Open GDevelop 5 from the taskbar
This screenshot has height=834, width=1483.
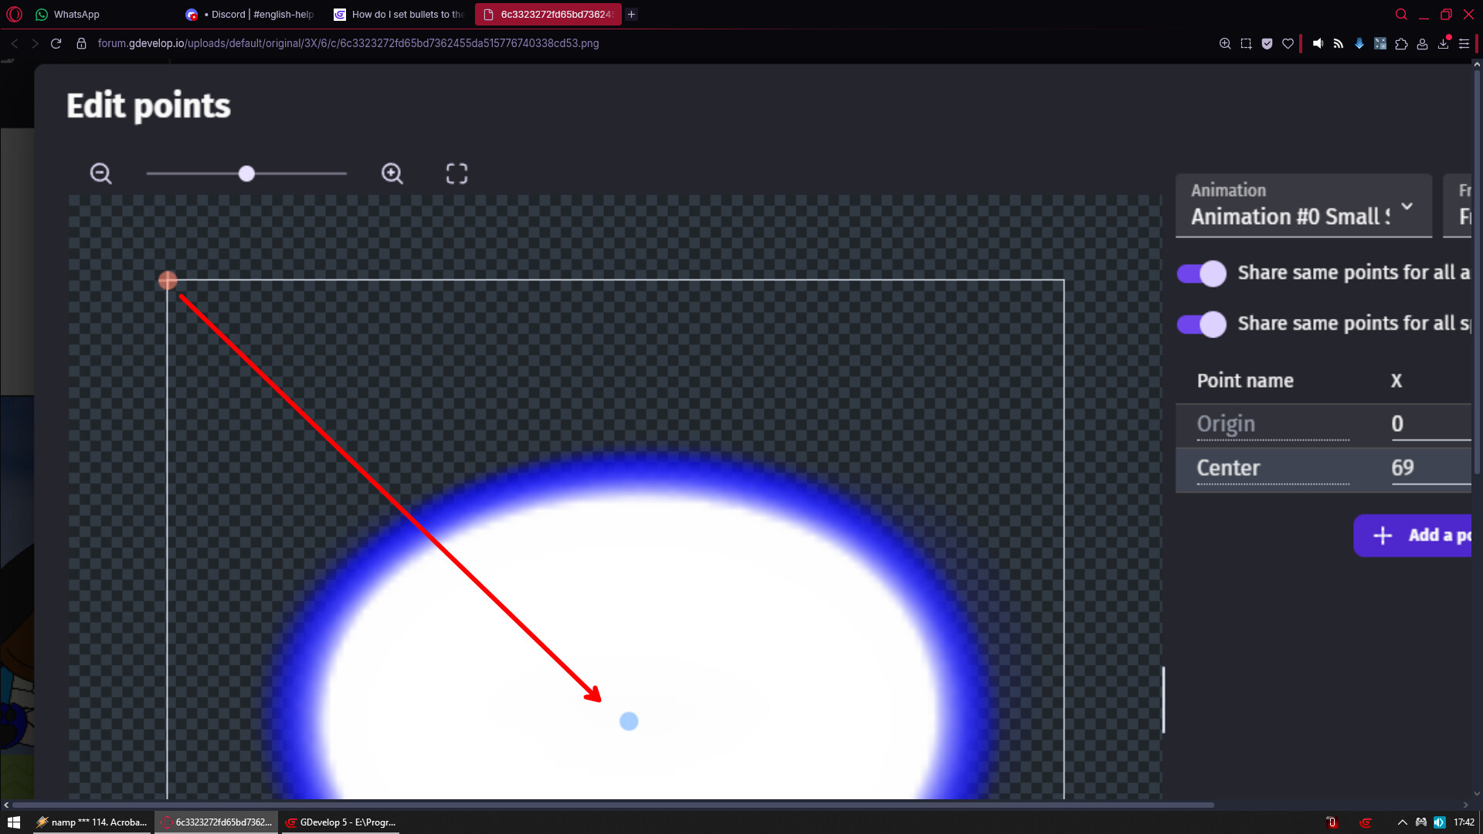click(341, 822)
